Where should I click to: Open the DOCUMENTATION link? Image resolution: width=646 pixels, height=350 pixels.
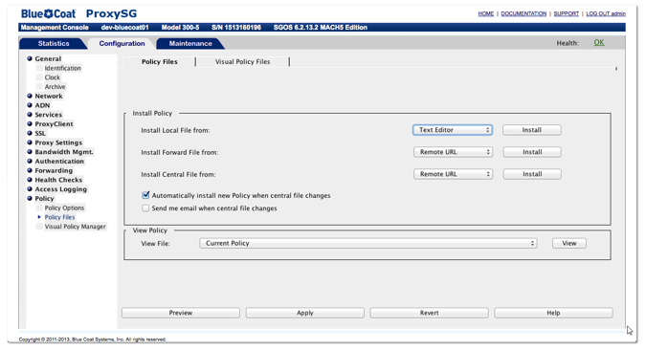click(x=523, y=13)
